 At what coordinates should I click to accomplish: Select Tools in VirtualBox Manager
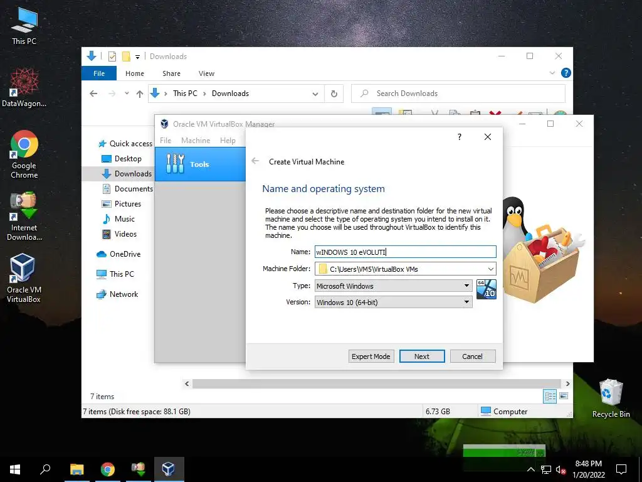click(x=200, y=164)
